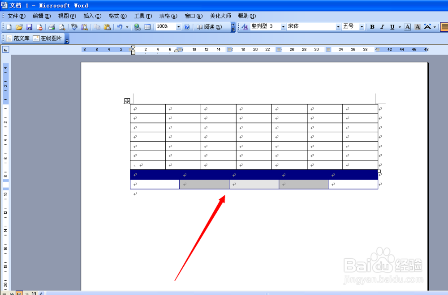Run spelling and grammar check
448x295 pixels.
(x=74, y=27)
